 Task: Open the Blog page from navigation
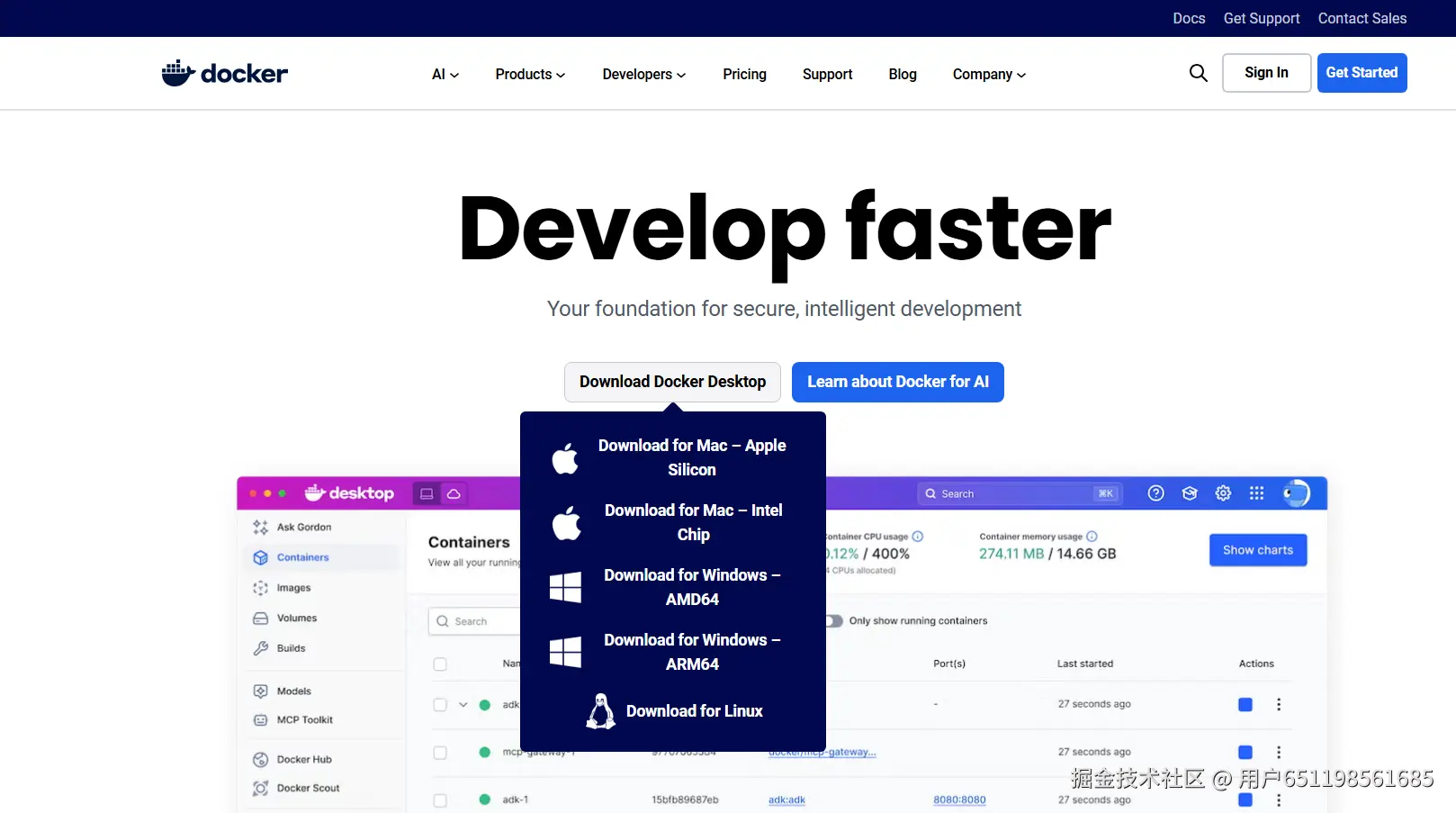click(x=903, y=75)
